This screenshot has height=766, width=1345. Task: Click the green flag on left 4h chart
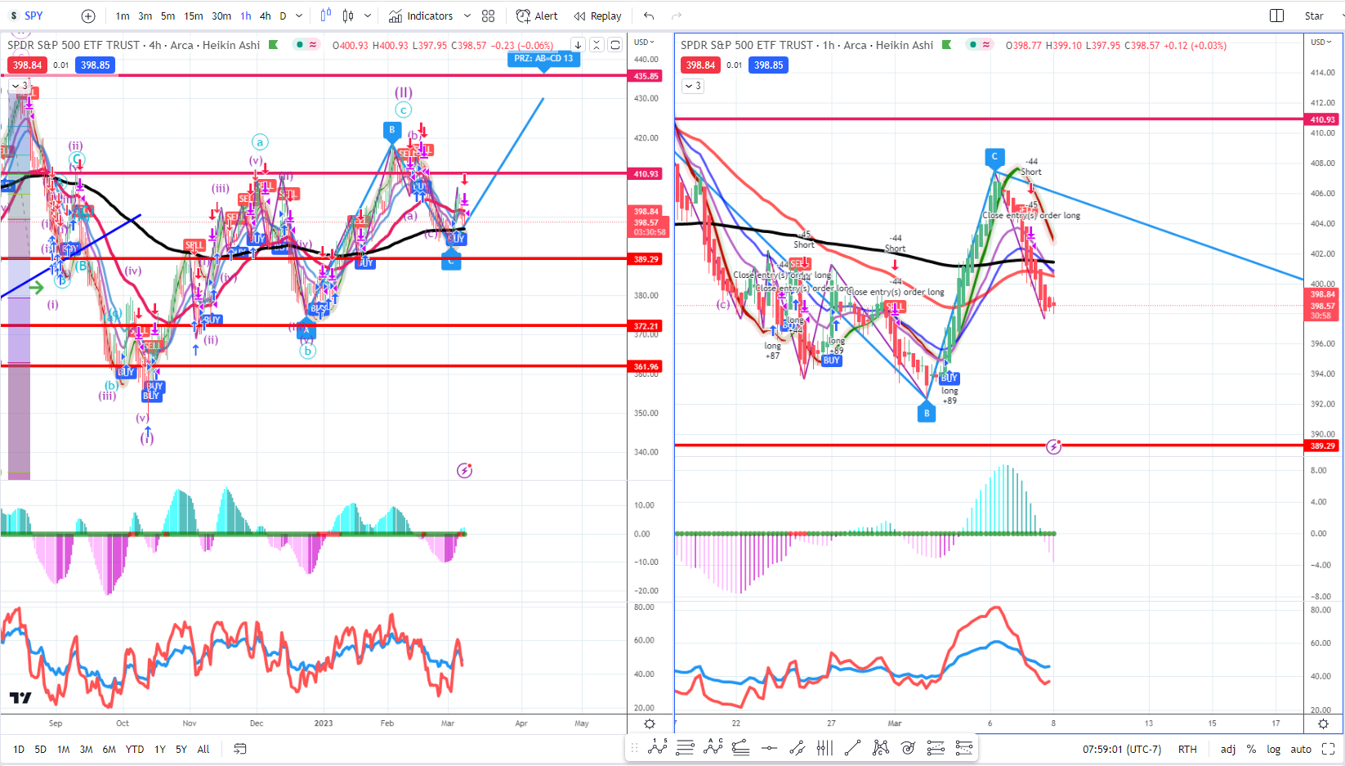pyautogui.click(x=273, y=45)
